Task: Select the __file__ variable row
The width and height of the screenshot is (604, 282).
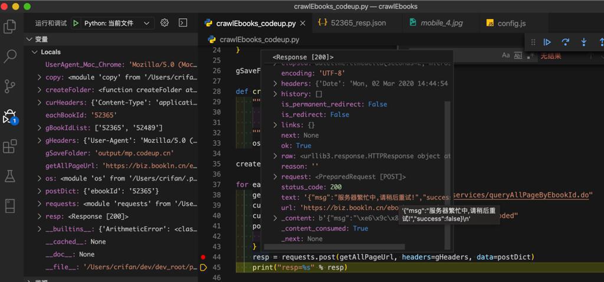Action: [x=111, y=267]
